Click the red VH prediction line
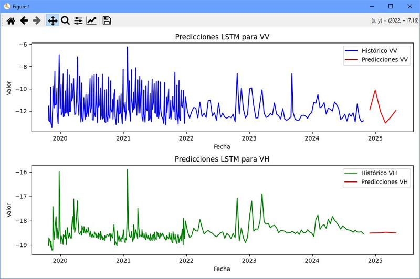The width and height of the screenshot is (420, 279). 383,232
